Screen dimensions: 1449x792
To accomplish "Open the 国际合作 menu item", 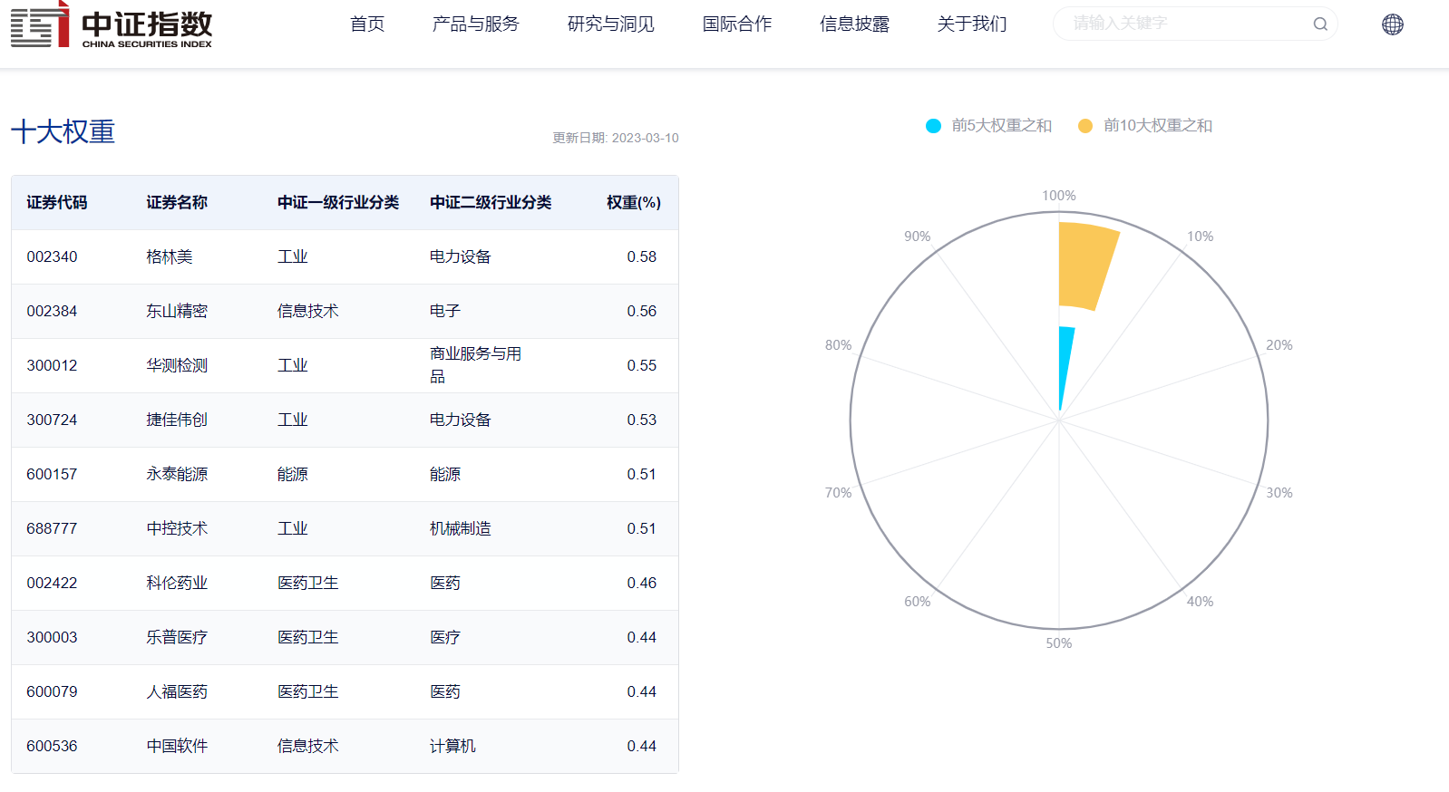I will coord(736,24).
